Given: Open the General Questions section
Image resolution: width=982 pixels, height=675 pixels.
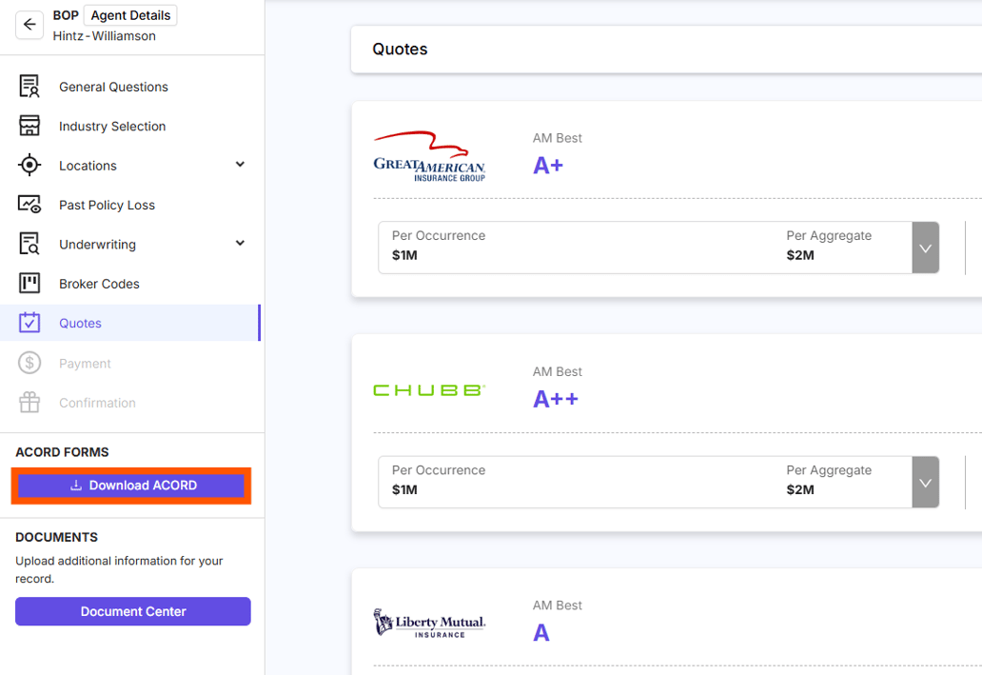Looking at the screenshot, I should [113, 87].
